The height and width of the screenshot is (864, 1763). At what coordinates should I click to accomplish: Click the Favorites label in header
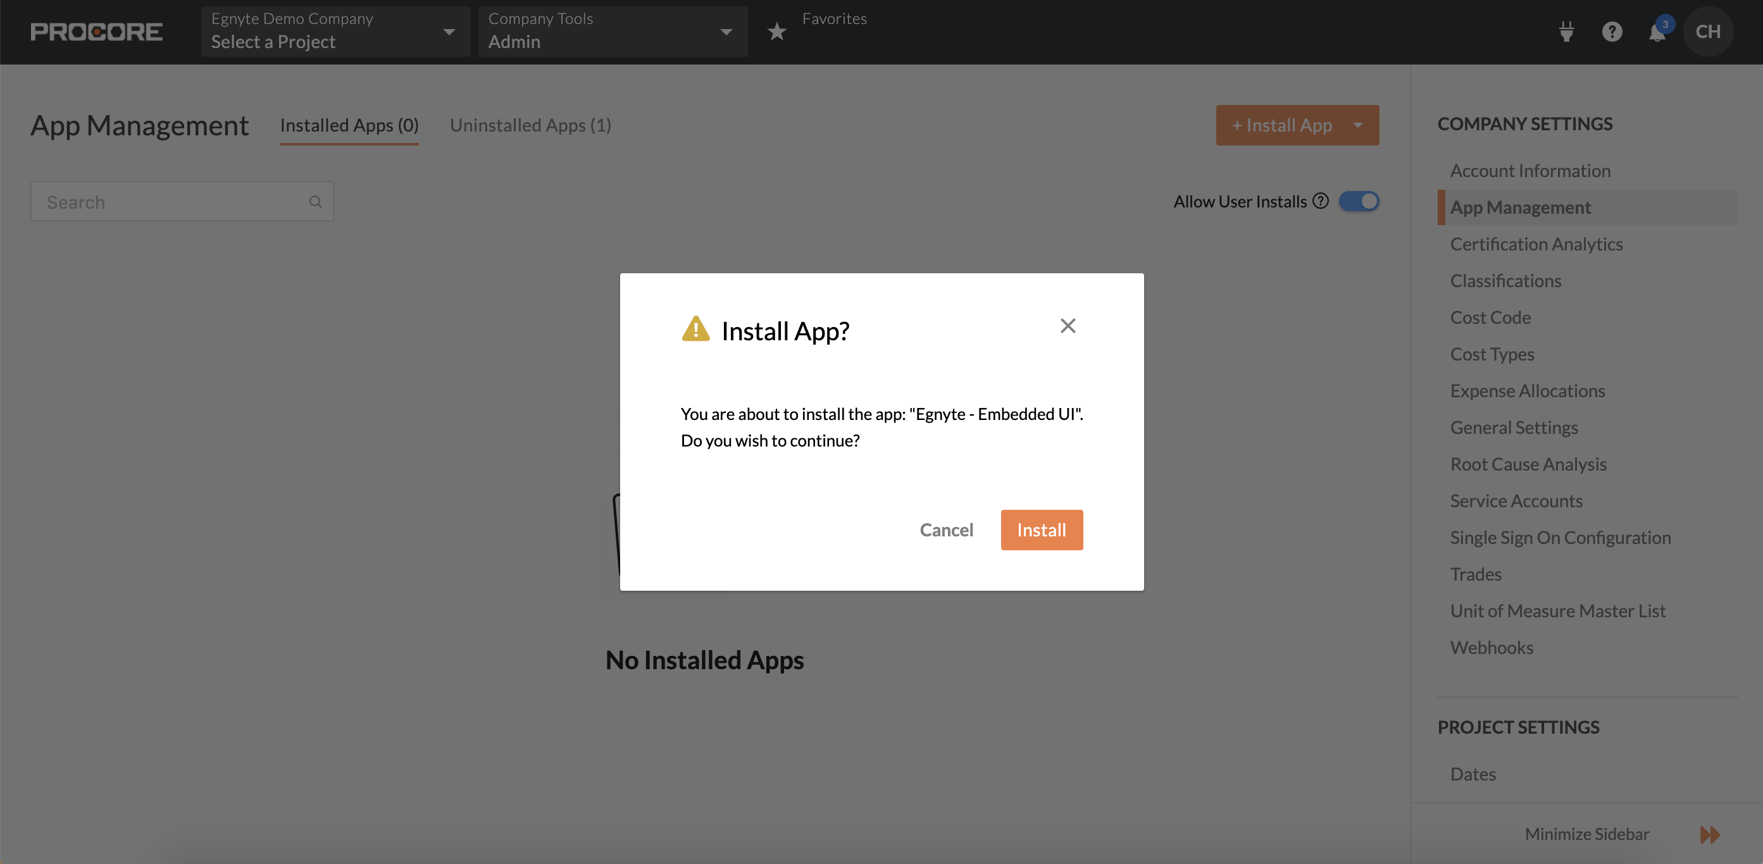pyautogui.click(x=834, y=18)
